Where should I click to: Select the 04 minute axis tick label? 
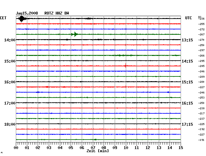(x=60, y=148)
